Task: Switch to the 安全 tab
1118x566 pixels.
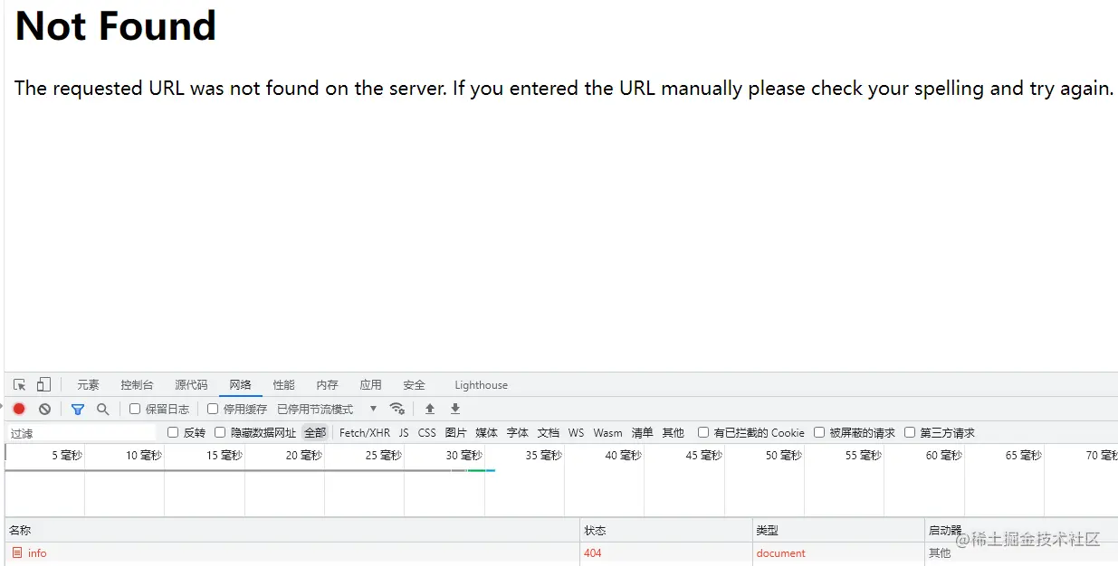Action: [x=414, y=384]
